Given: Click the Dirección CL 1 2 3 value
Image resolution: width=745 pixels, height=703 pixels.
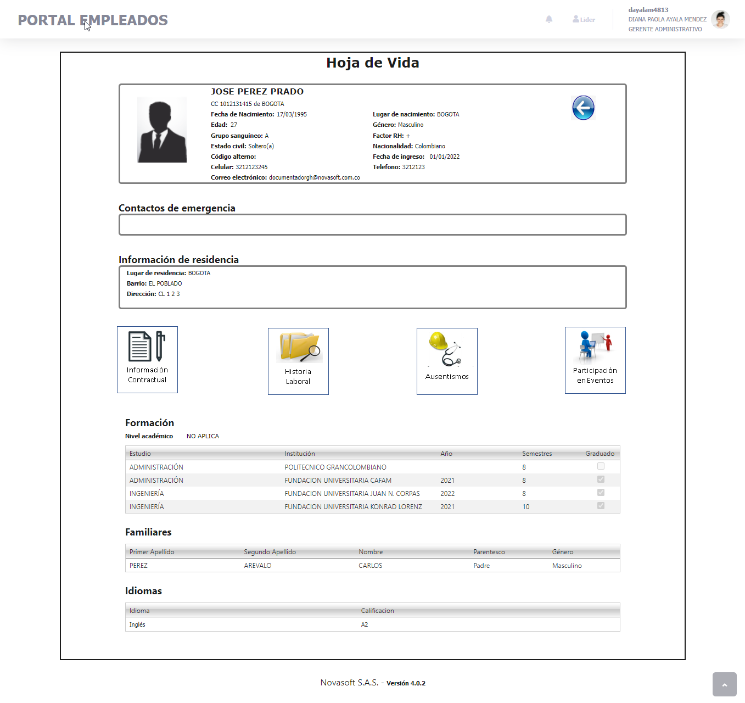Looking at the screenshot, I should [169, 294].
